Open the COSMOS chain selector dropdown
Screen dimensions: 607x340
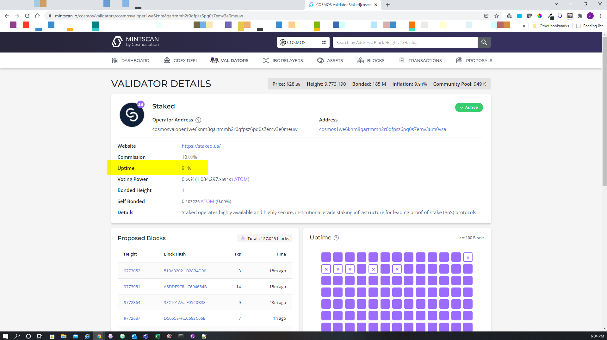click(303, 42)
